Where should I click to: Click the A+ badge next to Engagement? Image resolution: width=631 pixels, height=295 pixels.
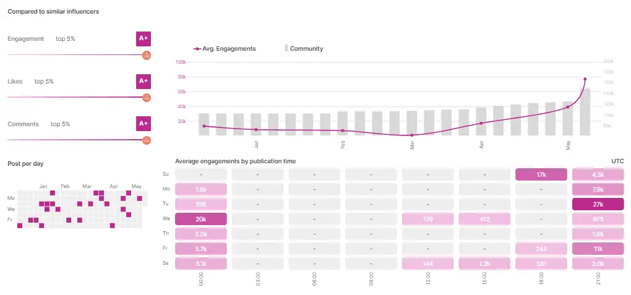pos(143,38)
